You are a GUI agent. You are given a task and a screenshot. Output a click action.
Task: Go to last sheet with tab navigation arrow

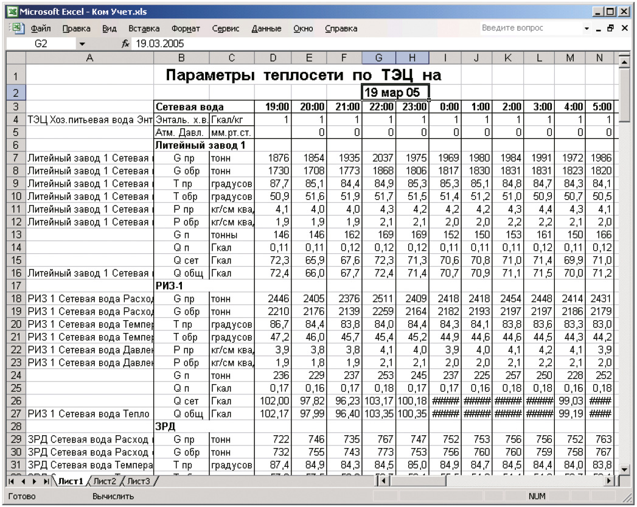click(x=46, y=481)
